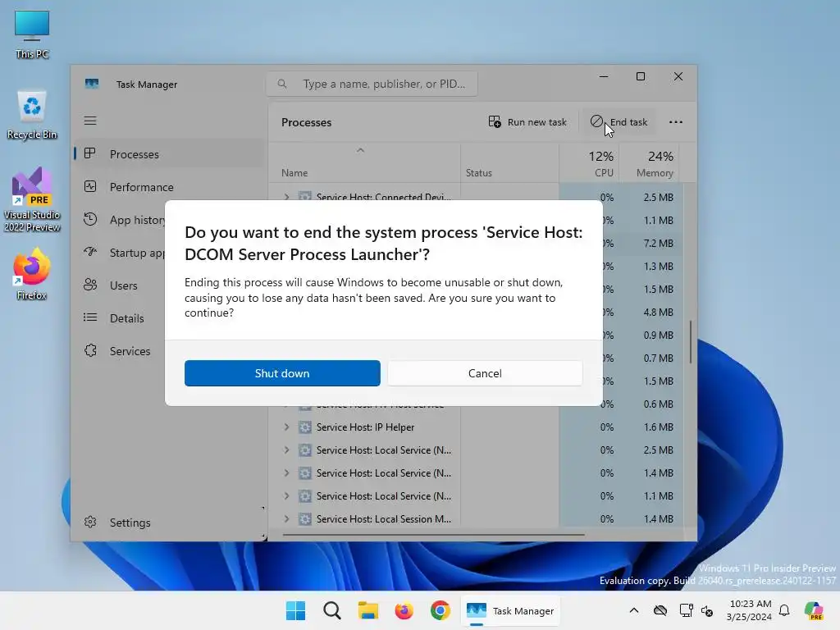The image size is (840, 630).
Task: Select Service Host: Local Session M... process
Action: click(x=384, y=519)
